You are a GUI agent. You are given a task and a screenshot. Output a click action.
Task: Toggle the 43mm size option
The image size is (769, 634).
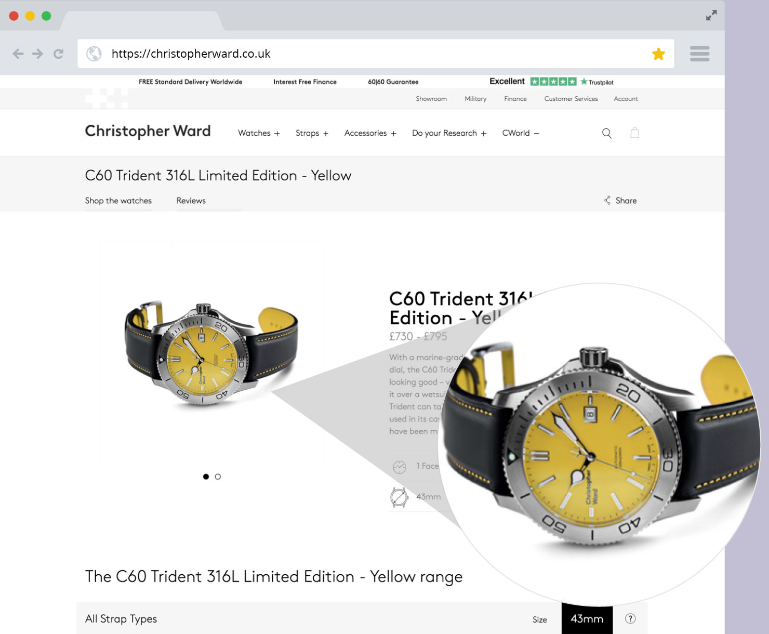[x=587, y=618]
